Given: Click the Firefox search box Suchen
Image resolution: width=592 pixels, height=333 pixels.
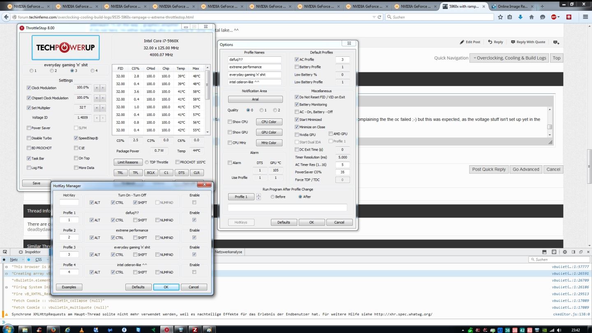Looking at the screenshot, I should (439, 17).
